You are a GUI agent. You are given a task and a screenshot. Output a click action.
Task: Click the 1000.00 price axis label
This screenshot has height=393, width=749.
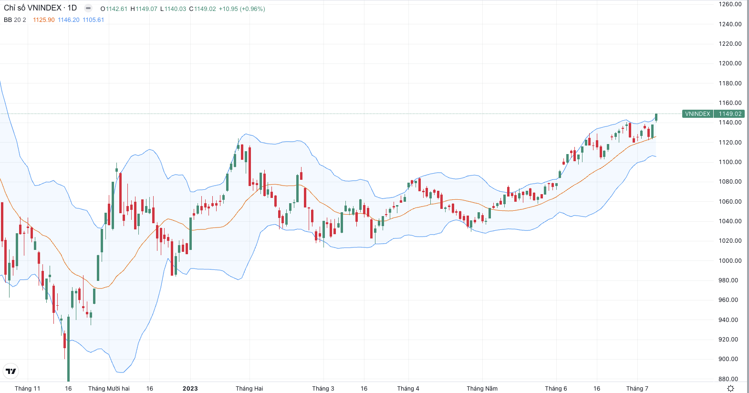click(730, 261)
